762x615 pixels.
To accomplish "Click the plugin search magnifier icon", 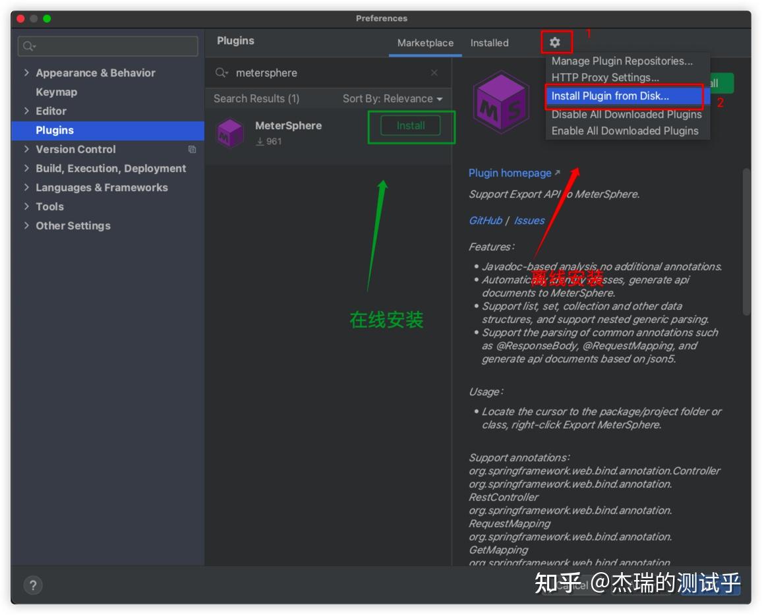I will 221,73.
